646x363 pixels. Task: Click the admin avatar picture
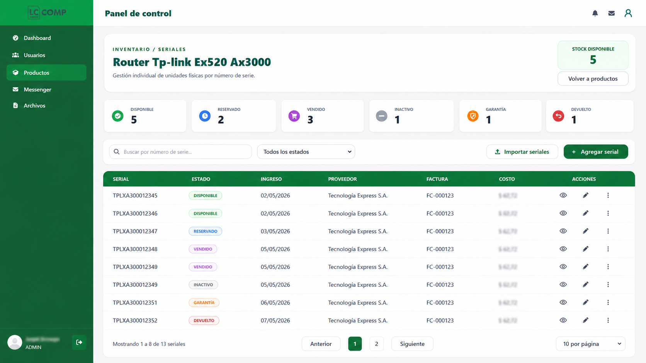pos(15,342)
